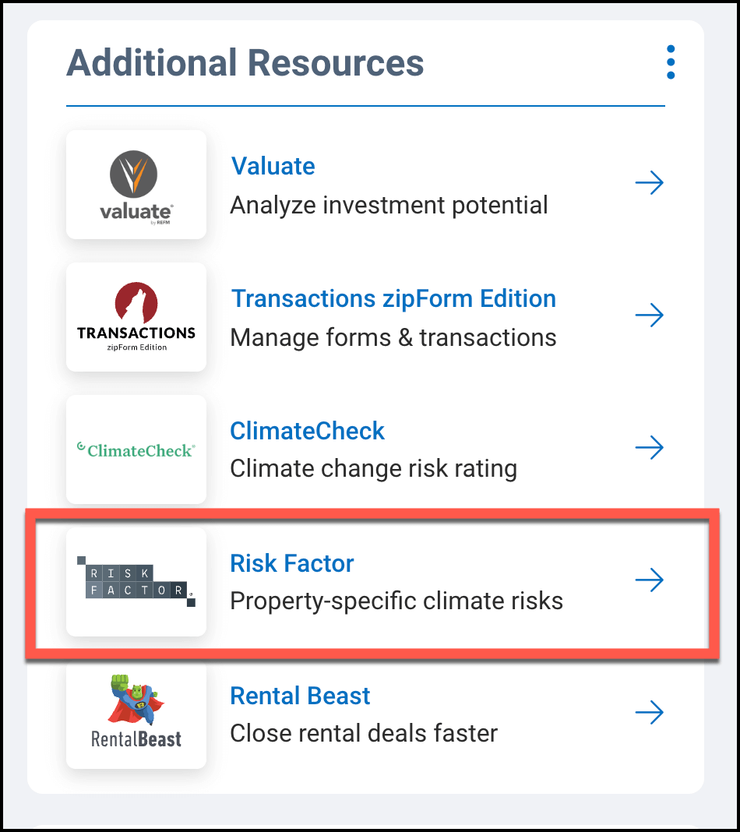Screen dimensions: 740x832
Task: Click the Rental Beast mascot logo
Action: pyautogui.click(x=136, y=713)
